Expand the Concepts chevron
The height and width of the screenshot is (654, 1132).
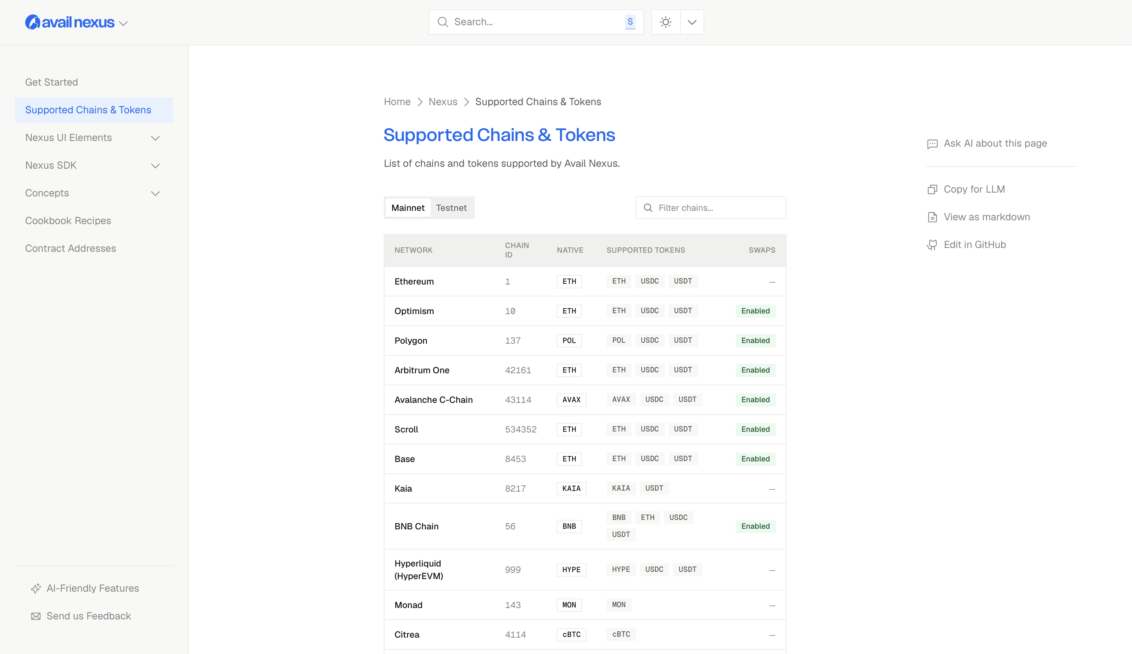click(155, 194)
